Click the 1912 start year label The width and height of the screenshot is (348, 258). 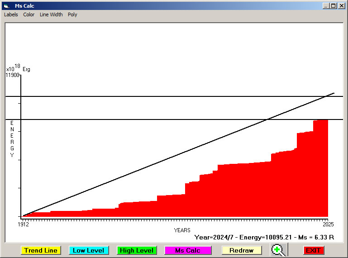pyautogui.click(x=23, y=224)
